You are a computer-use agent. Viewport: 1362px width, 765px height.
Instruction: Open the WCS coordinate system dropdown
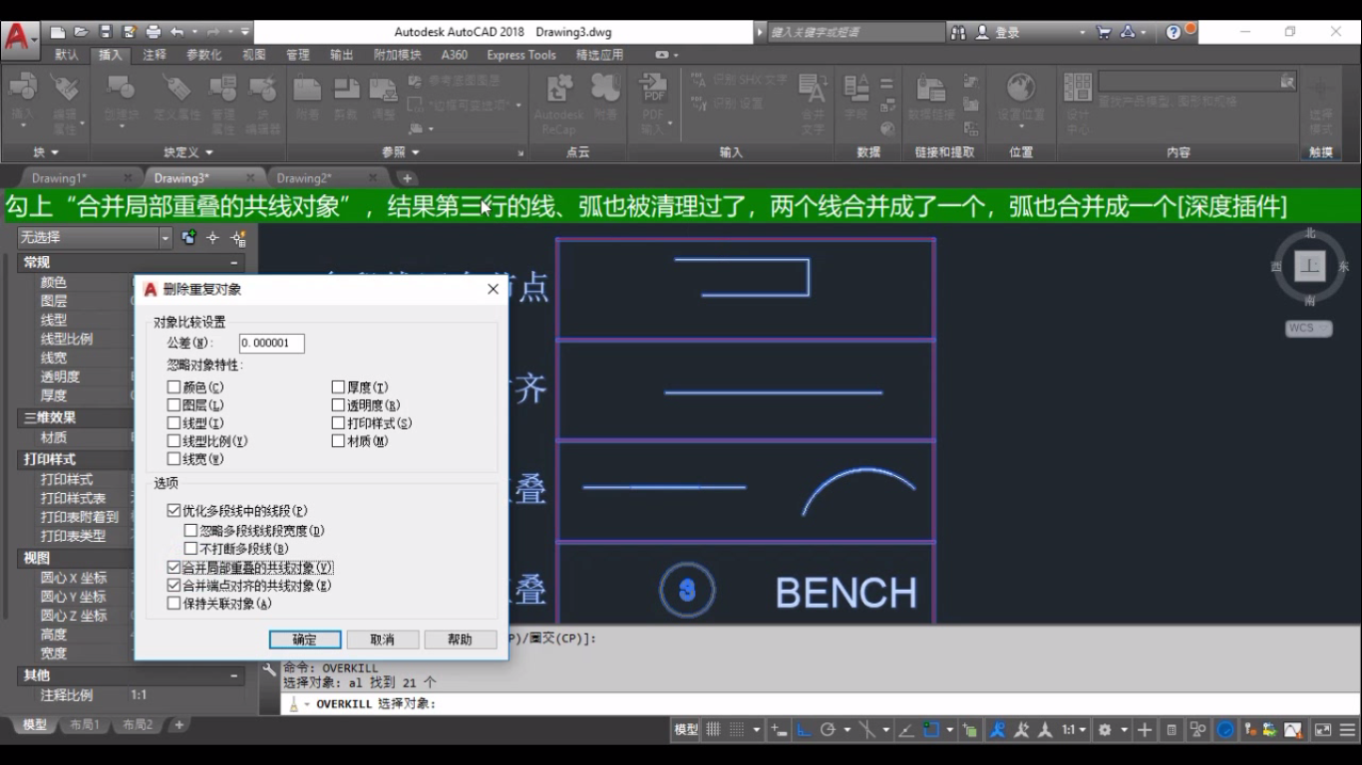(x=1308, y=328)
